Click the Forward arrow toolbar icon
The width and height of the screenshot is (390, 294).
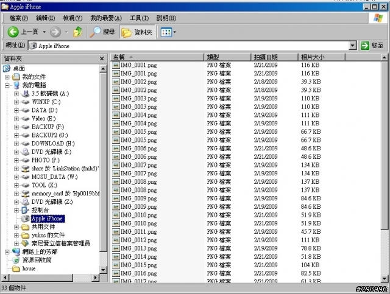(55, 32)
